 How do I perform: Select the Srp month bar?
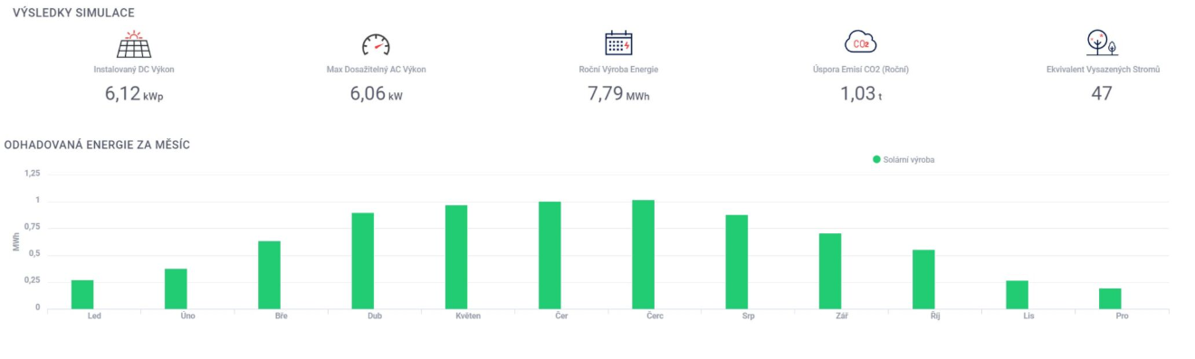pos(737,262)
